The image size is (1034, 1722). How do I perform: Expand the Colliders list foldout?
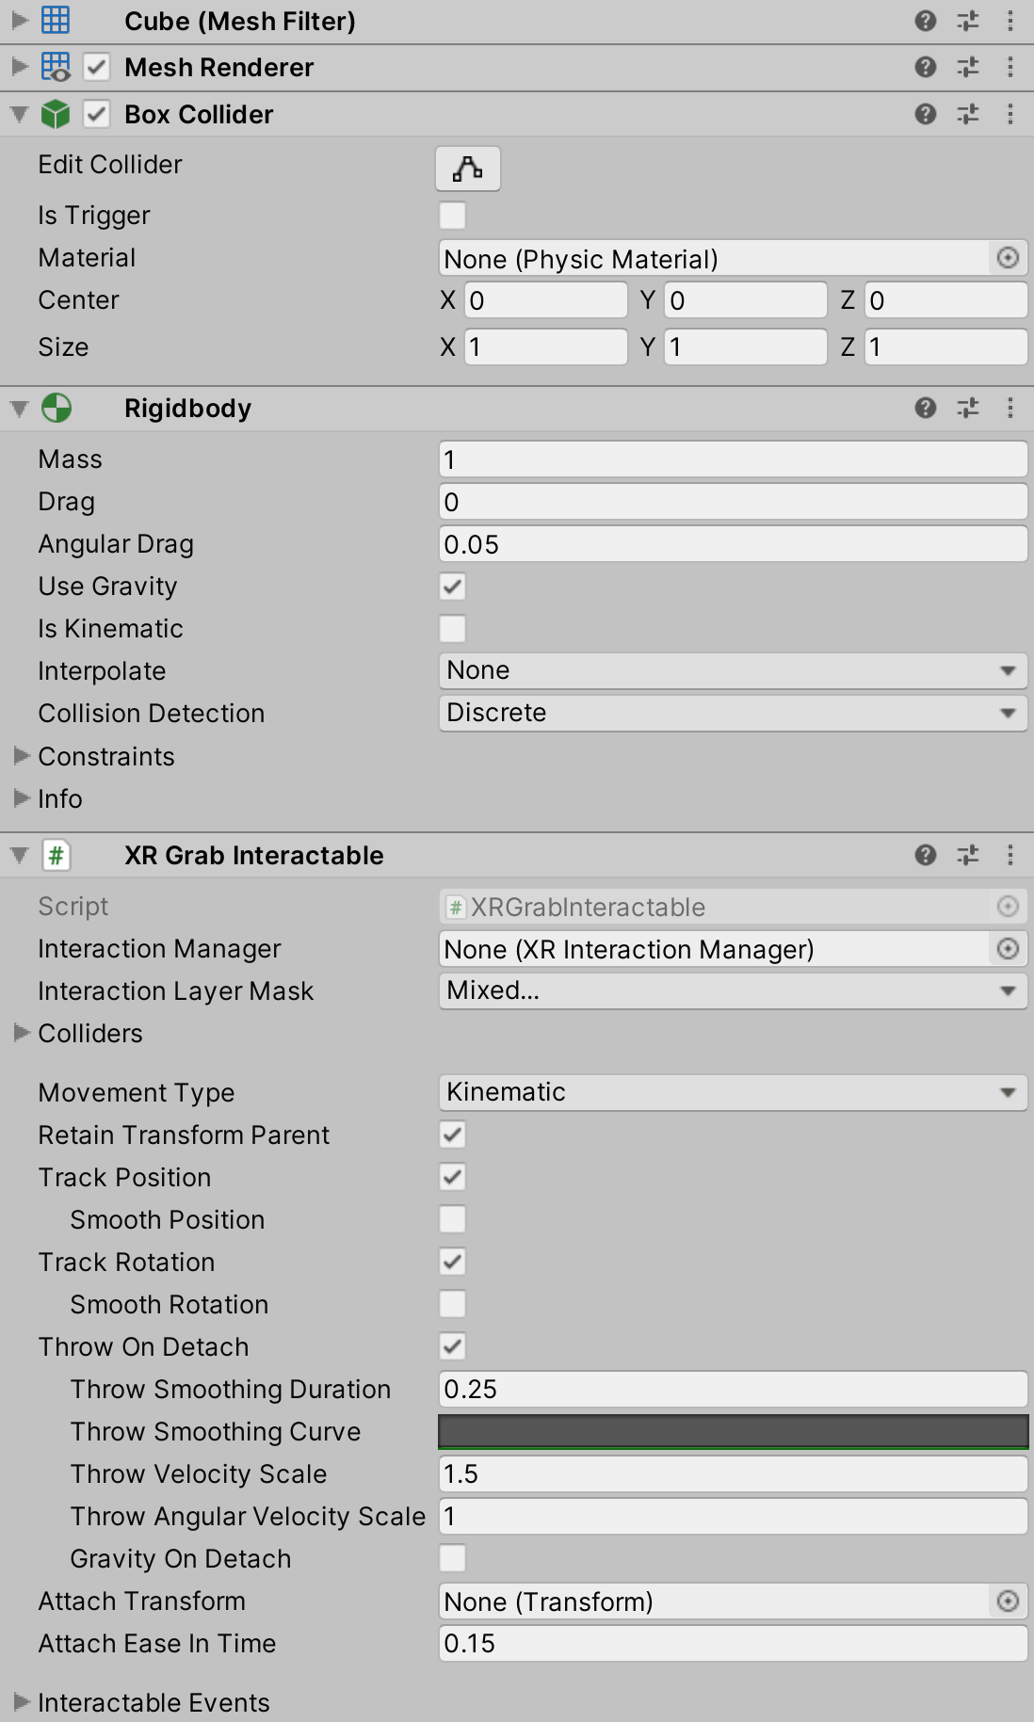pos(23,1033)
